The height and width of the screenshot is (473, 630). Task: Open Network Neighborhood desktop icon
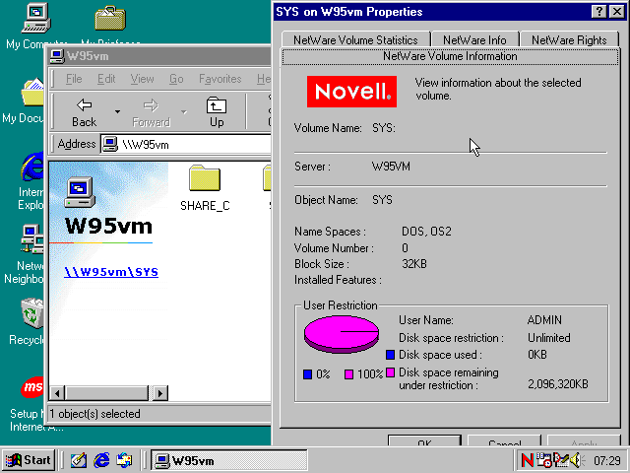32,239
